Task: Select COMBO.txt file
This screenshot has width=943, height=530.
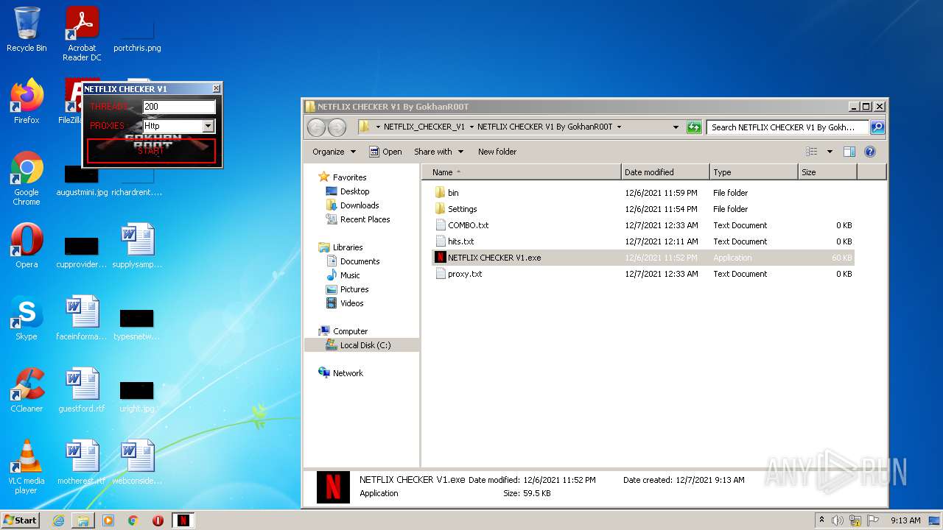Action: (645, 225)
